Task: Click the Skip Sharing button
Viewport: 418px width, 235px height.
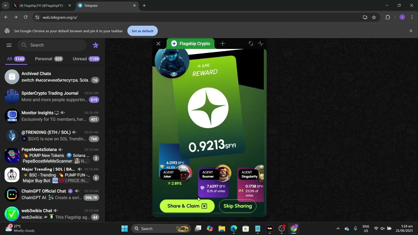Action: (237, 206)
